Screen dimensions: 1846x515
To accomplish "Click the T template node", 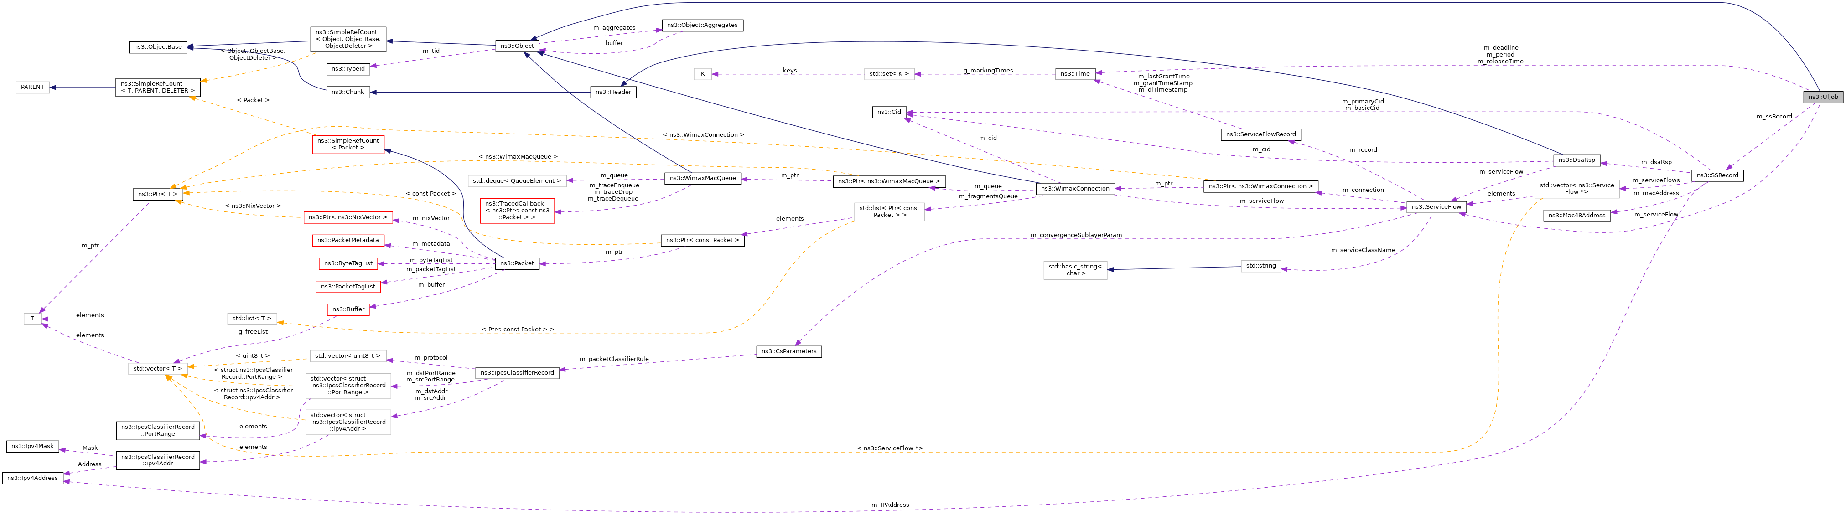I will point(32,319).
